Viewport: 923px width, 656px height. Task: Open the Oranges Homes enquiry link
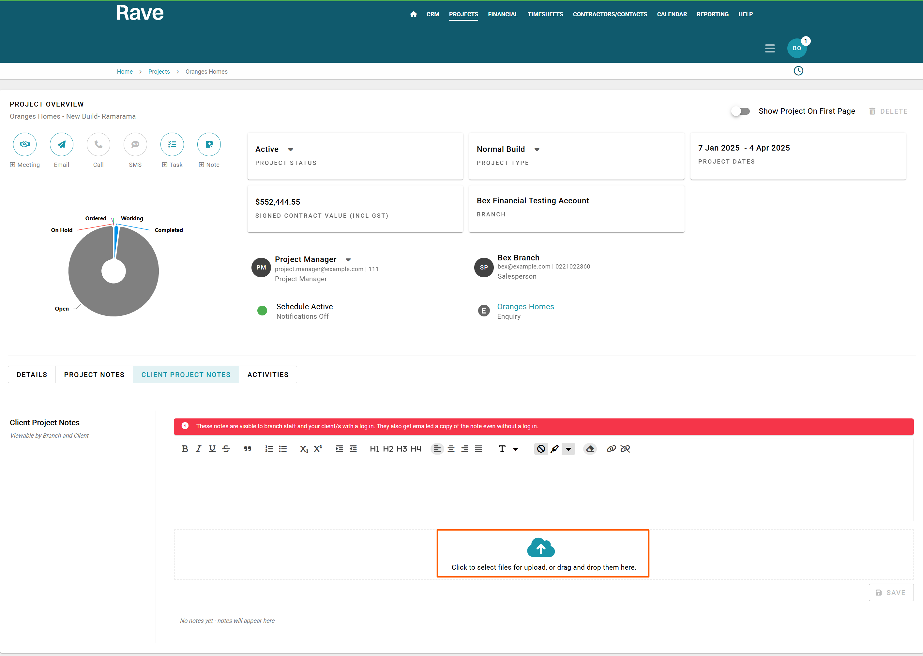(x=525, y=307)
